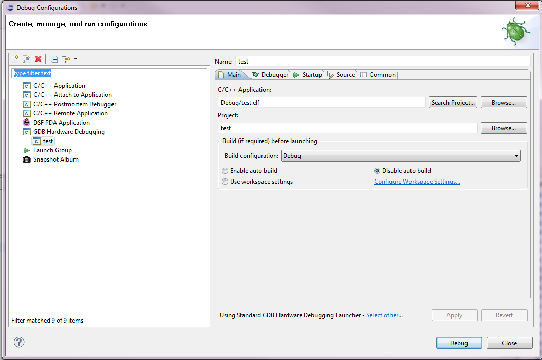Click the collapse all icon

[54, 59]
